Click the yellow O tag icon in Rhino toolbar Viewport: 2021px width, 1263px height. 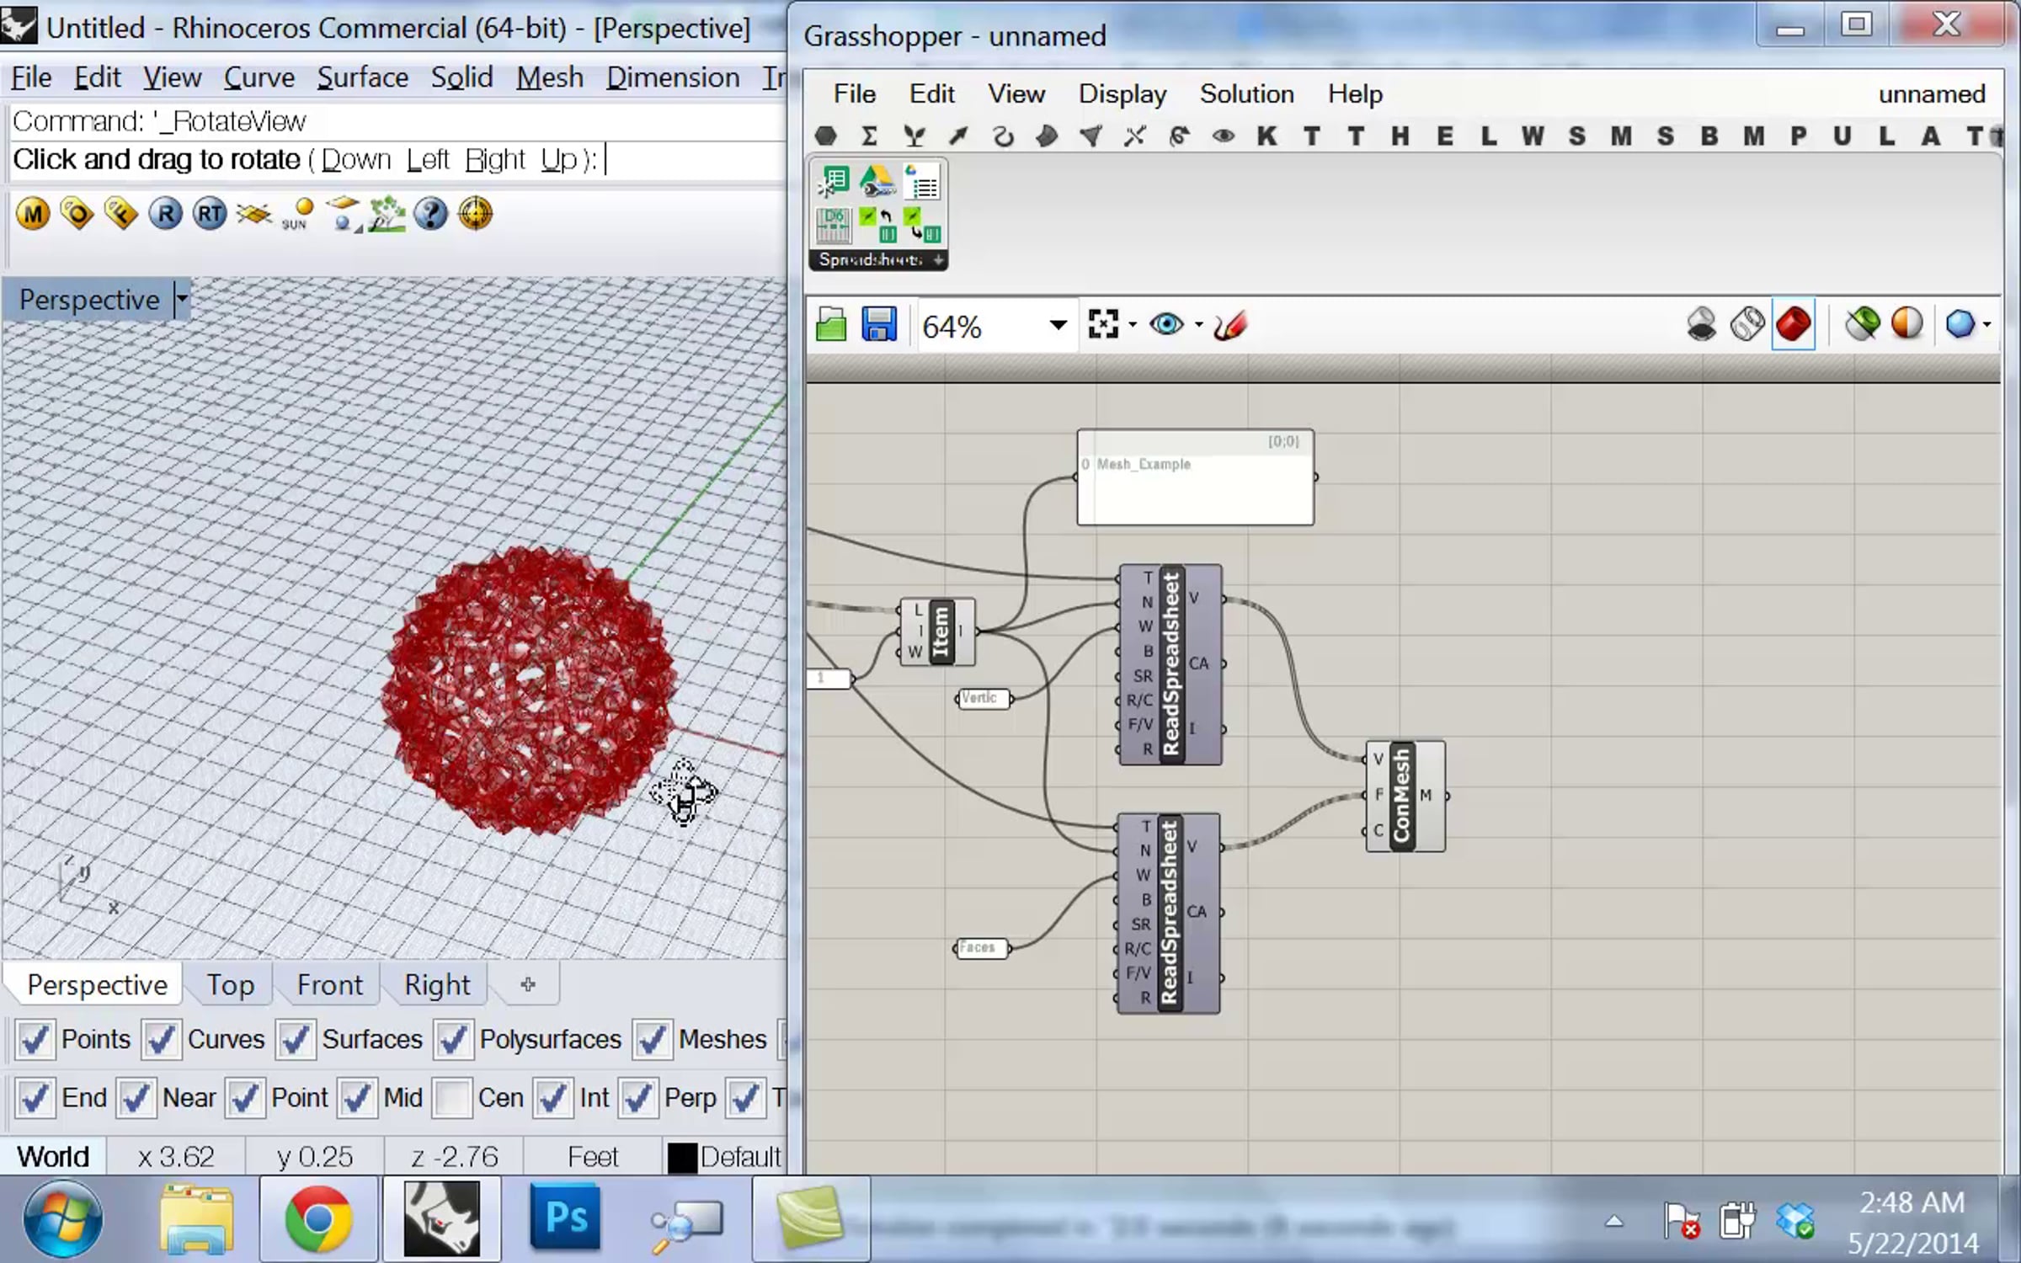77,214
